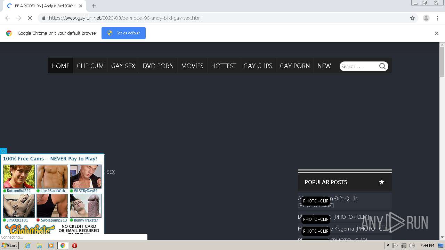Close the current browser tab
This screenshot has width=445, height=250.
(81, 6)
